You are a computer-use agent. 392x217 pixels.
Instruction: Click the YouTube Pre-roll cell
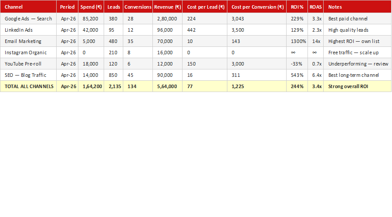(28, 64)
